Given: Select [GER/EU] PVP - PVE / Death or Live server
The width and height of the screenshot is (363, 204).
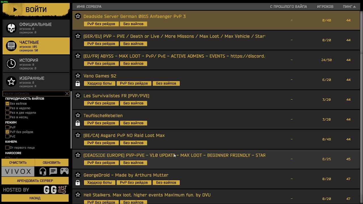Looking at the screenshot, I should coord(174,36).
